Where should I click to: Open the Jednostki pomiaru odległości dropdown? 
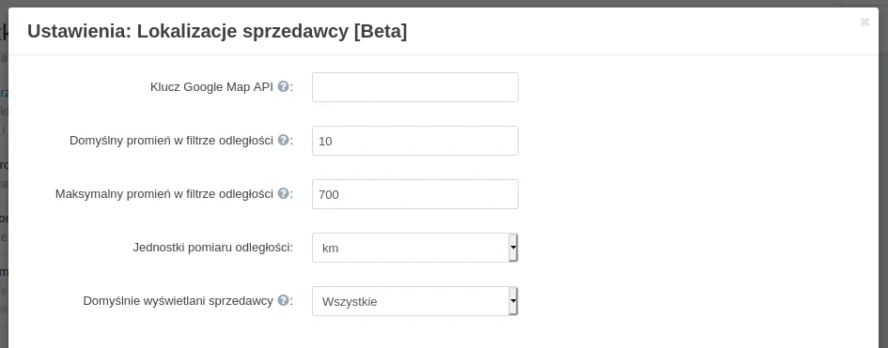coord(415,248)
